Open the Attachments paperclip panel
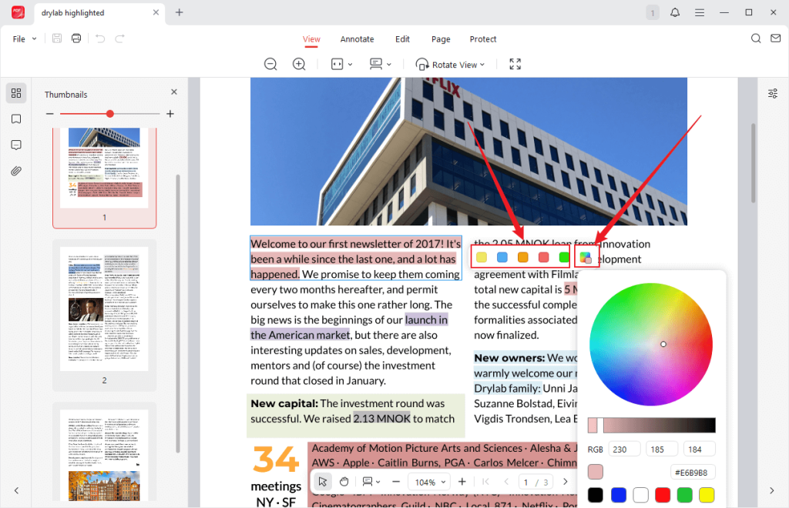The image size is (789, 508). coord(16,171)
